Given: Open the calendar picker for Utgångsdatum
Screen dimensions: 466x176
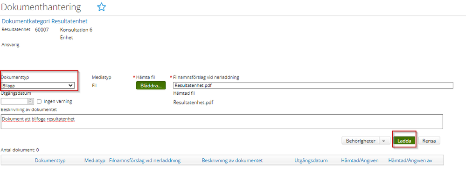Looking at the screenshot, I should click(x=31, y=101).
